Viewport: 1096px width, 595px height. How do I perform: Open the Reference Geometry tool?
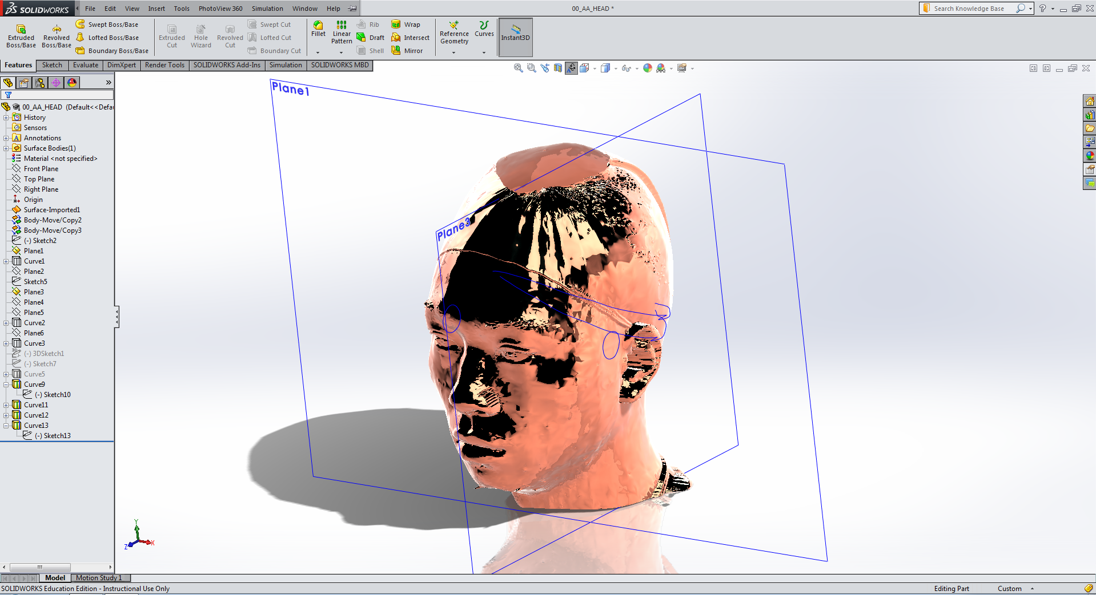pyautogui.click(x=454, y=33)
